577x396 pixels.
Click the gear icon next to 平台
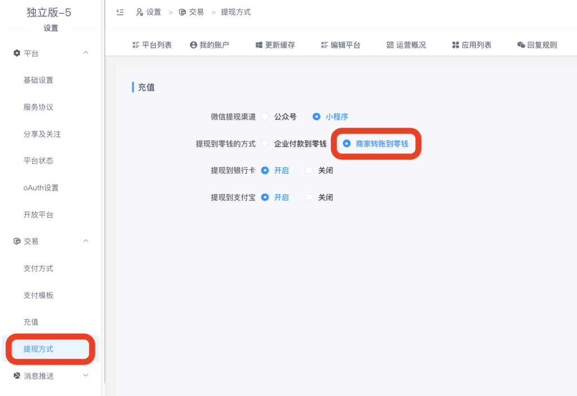pyautogui.click(x=16, y=52)
